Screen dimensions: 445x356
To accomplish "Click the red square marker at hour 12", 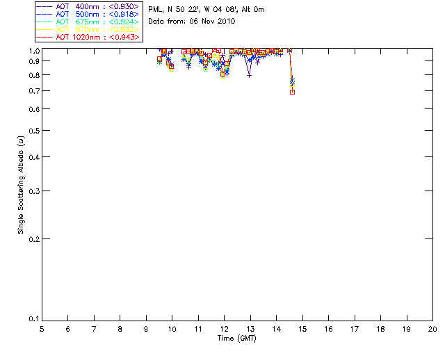I will pos(223,74).
